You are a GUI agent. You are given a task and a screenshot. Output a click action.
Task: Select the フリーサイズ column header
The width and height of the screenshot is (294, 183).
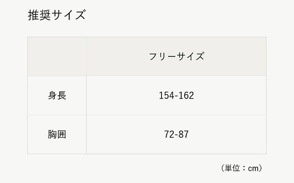point(176,56)
